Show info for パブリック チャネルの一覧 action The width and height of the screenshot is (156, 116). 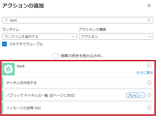click(149, 95)
